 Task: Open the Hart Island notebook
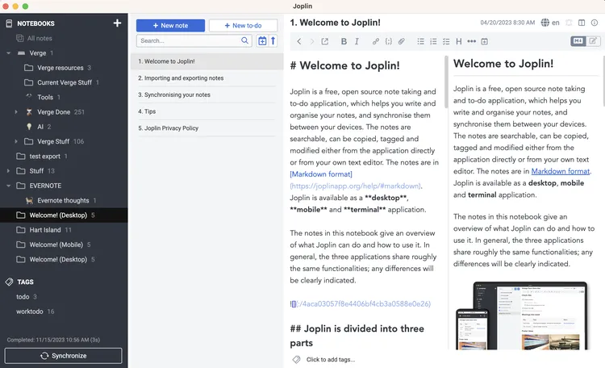coord(45,230)
